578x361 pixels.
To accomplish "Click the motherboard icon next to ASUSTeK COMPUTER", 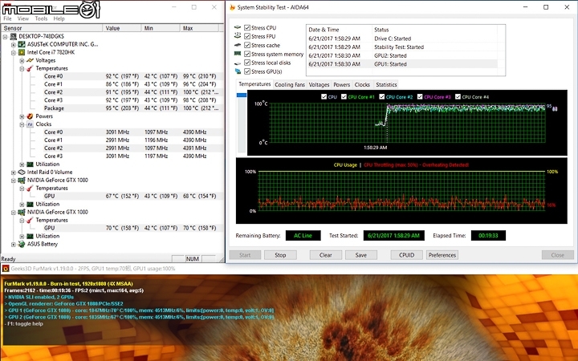I will click(22, 44).
